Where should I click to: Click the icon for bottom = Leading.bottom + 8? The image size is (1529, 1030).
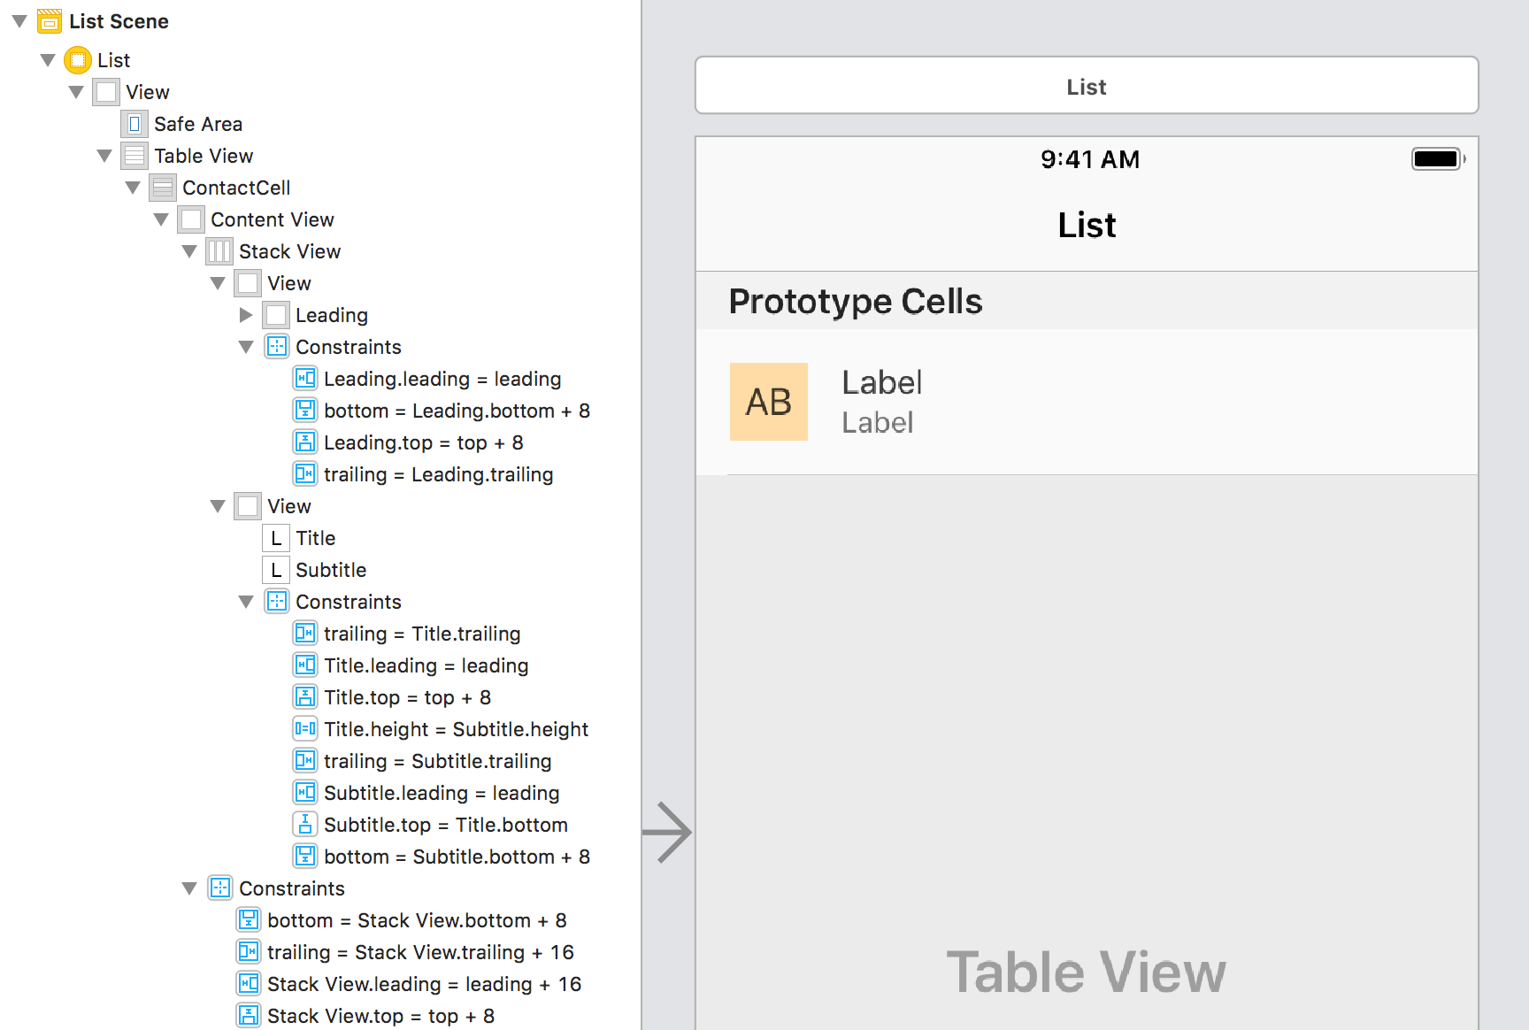[304, 411]
